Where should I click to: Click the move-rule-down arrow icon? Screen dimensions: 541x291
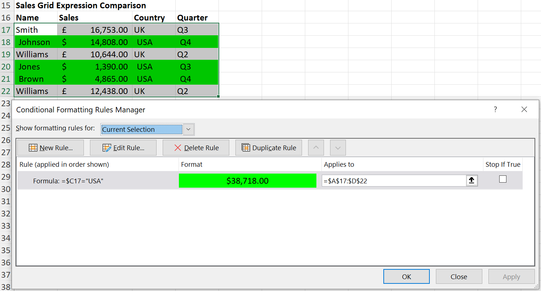click(x=338, y=147)
